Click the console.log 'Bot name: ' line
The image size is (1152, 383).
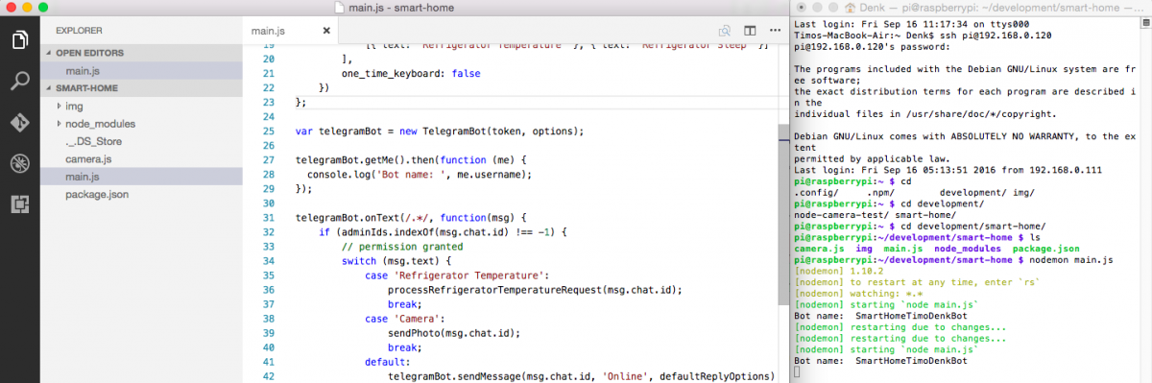[419, 174]
